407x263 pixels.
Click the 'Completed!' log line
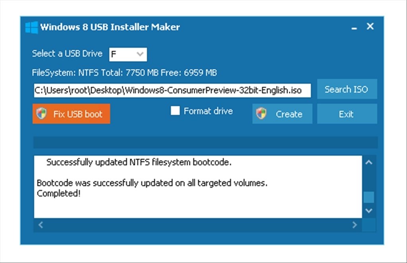(x=59, y=194)
